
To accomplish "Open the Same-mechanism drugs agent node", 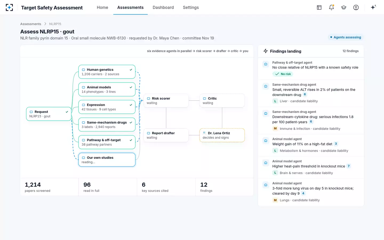I will coord(107,125).
